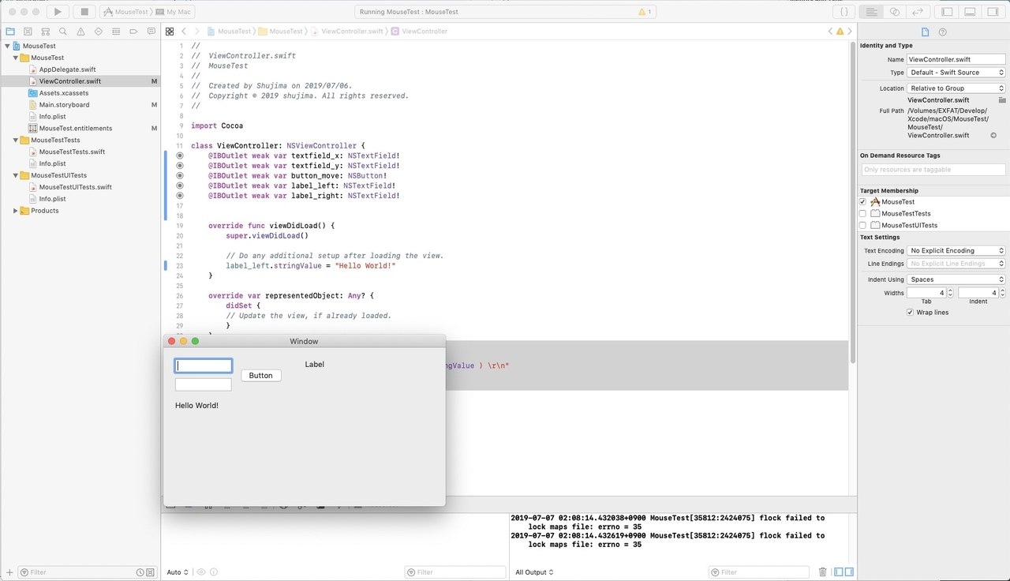Jump to next issue in editor
The width and height of the screenshot is (1010, 581).
(849, 32)
